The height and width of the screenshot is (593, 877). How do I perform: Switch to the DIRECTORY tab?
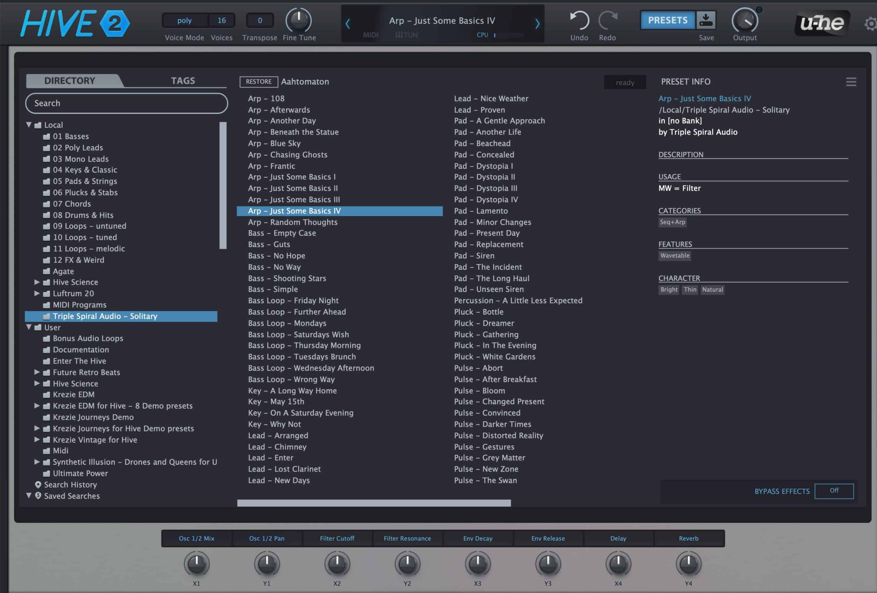[x=70, y=81]
